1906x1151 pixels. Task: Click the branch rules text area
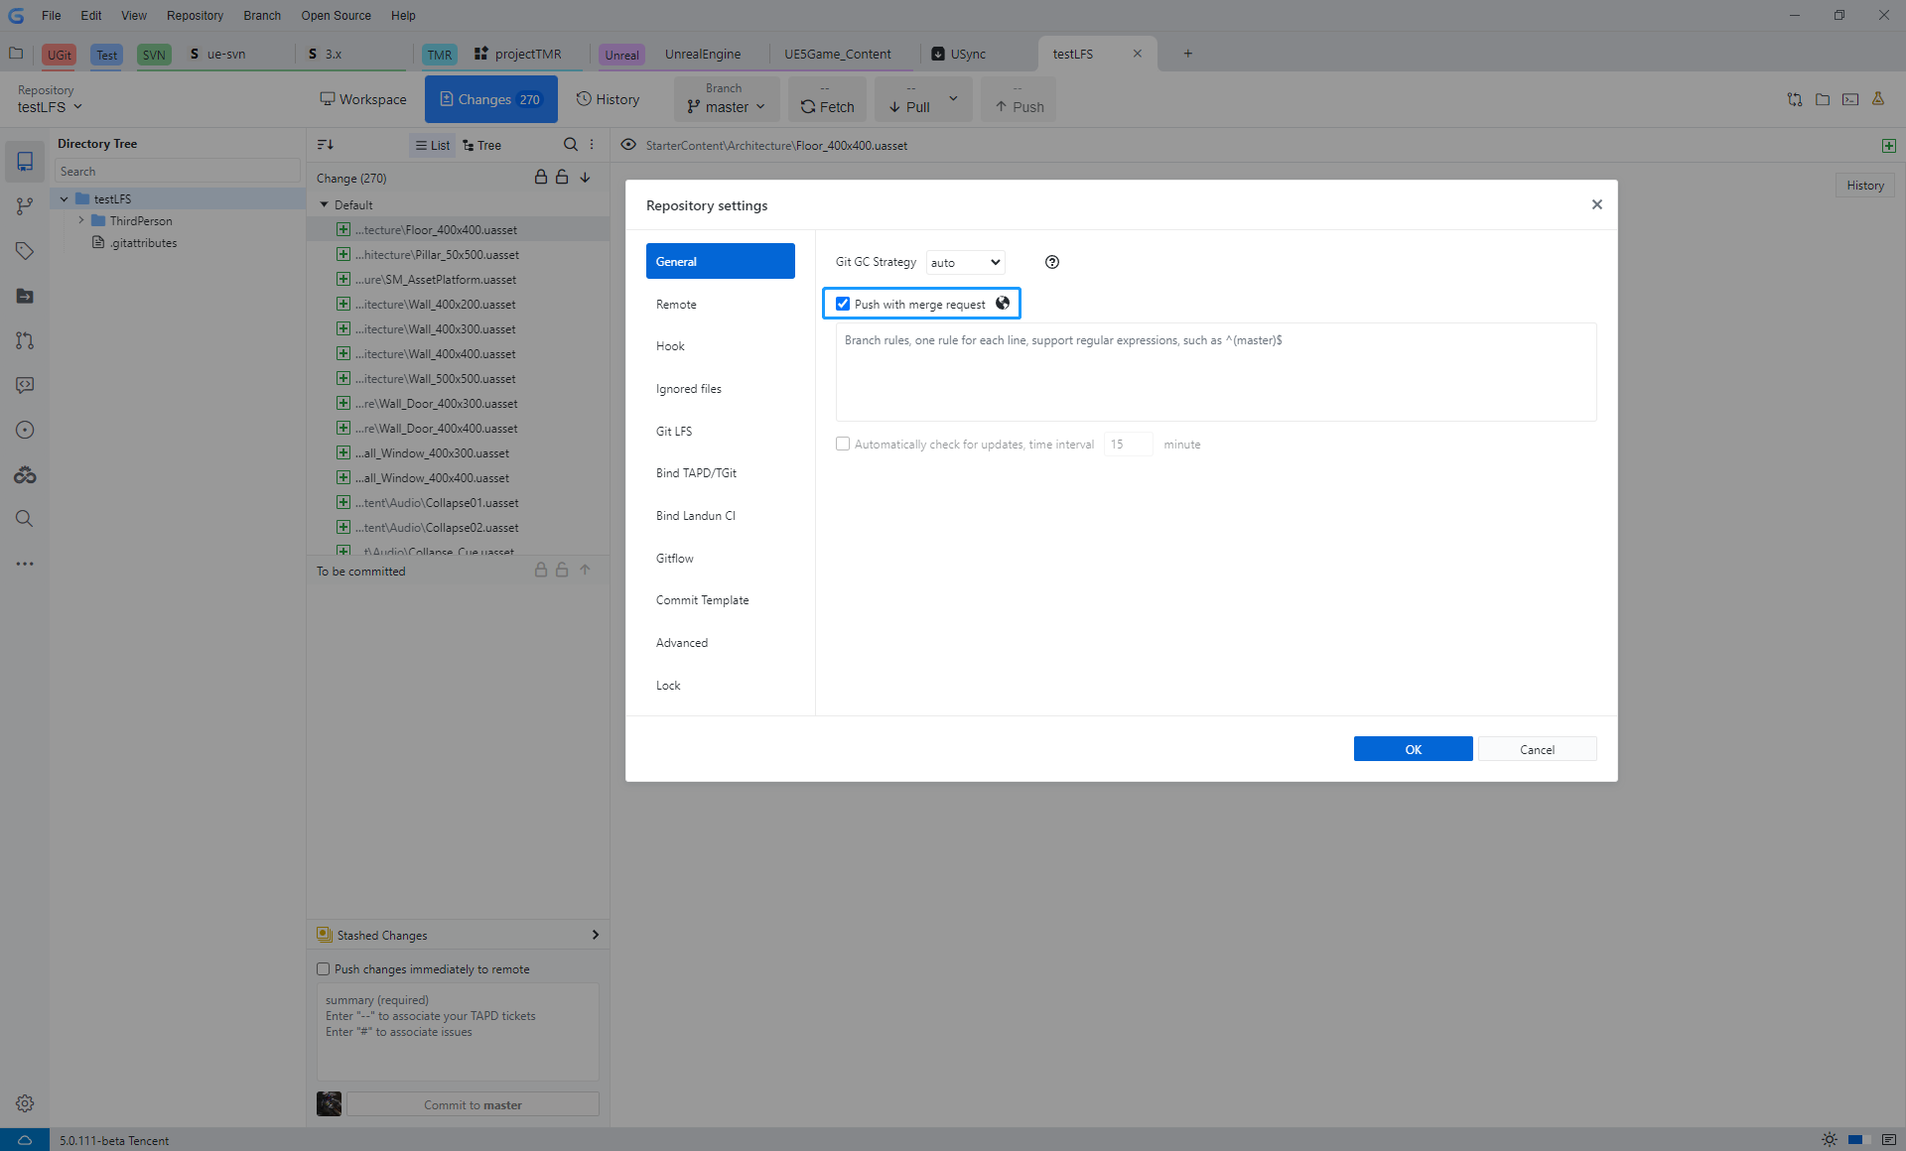[1216, 372]
